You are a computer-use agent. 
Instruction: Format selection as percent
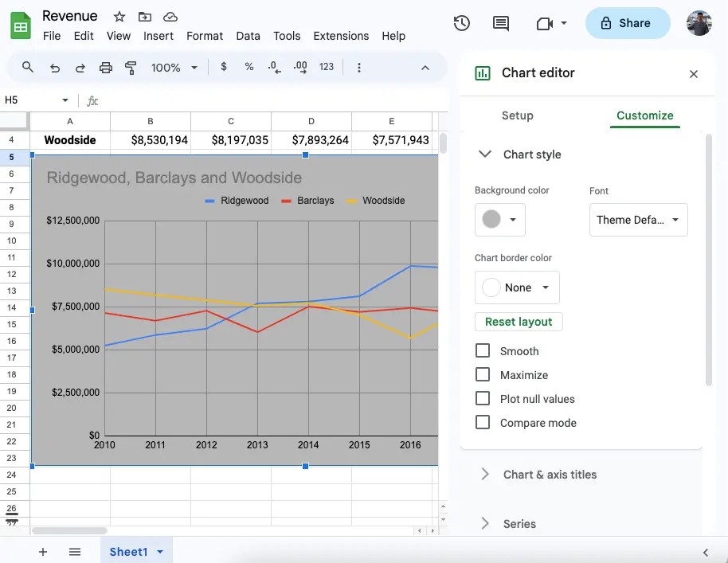(x=249, y=67)
